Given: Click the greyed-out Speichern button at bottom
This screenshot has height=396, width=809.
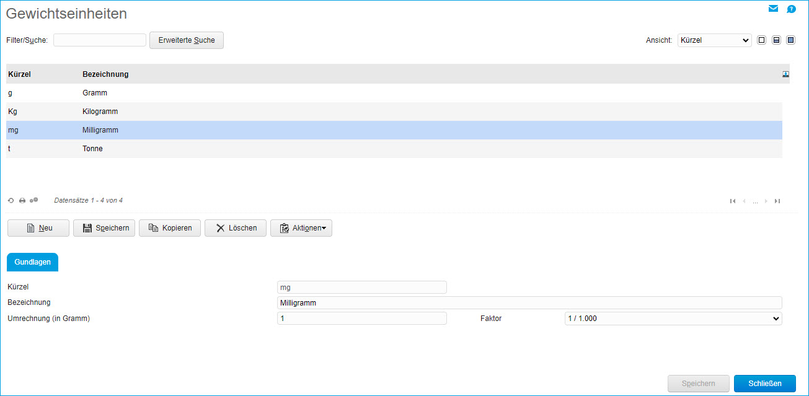Looking at the screenshot, I should pyautogui.click(x=699, y=384).
